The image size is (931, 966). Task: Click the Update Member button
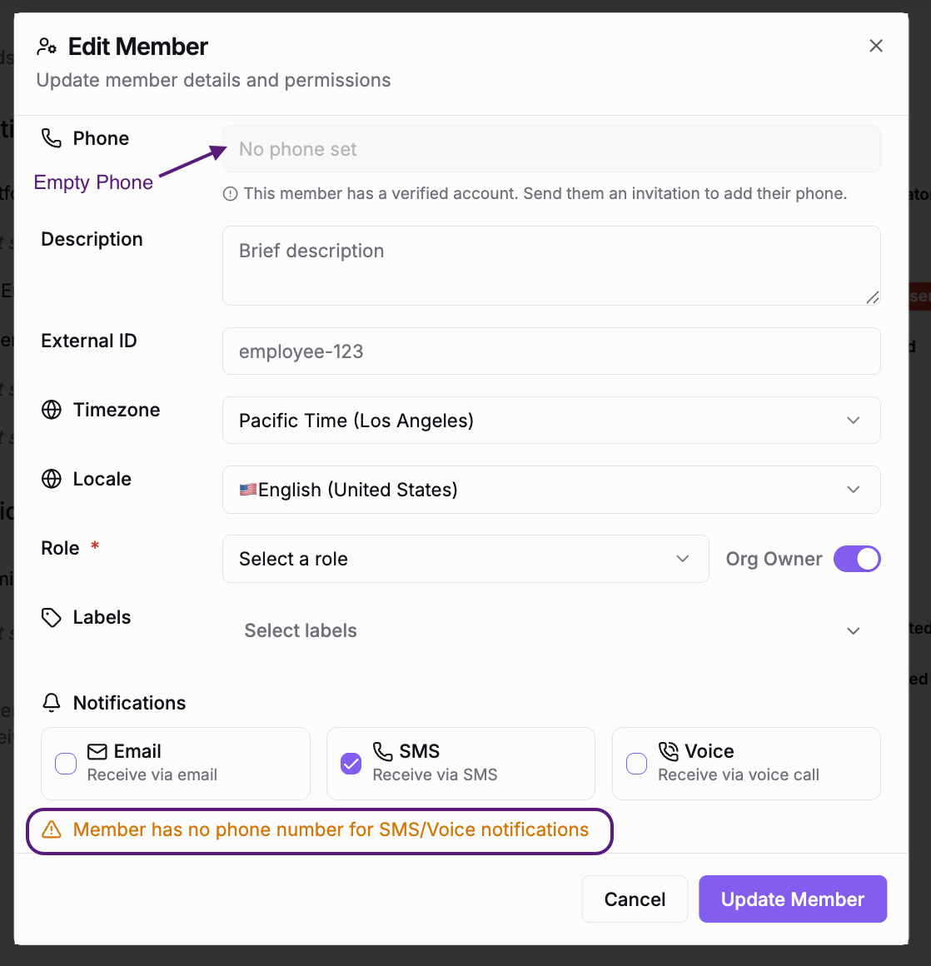792,899
